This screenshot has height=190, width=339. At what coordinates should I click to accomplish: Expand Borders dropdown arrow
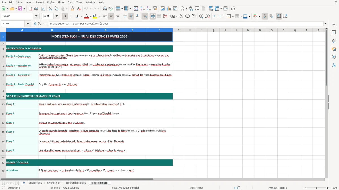point(233,16)
